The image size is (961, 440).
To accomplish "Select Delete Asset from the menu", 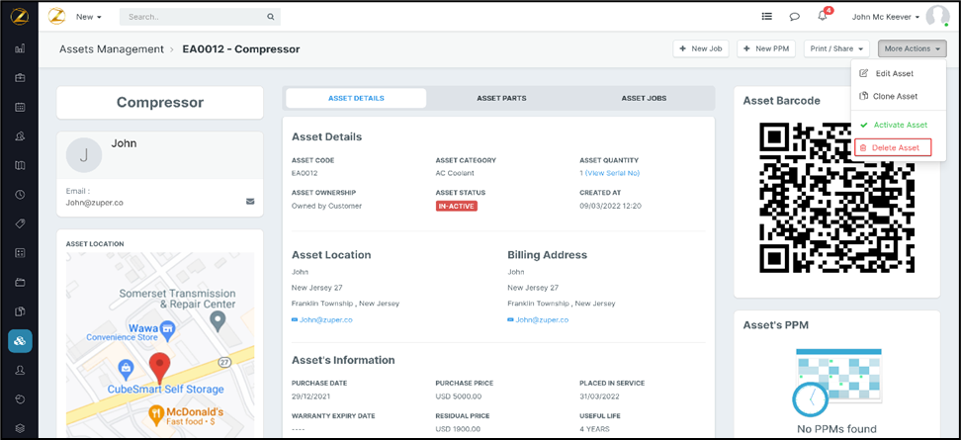I will (894, 147).
